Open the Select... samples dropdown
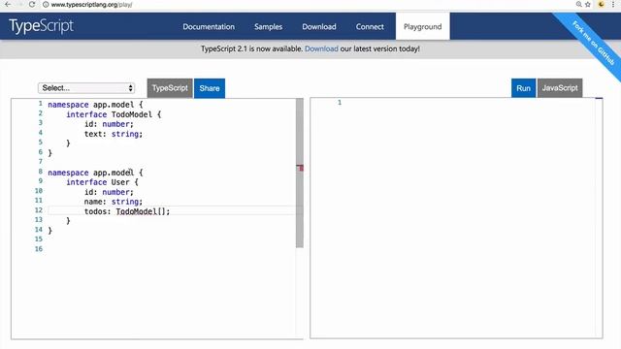Image resolution: width=621 pixels, height=349 pixels. click(86, 88)
